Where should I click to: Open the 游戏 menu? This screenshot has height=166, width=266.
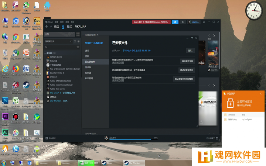tap(67, 22)
